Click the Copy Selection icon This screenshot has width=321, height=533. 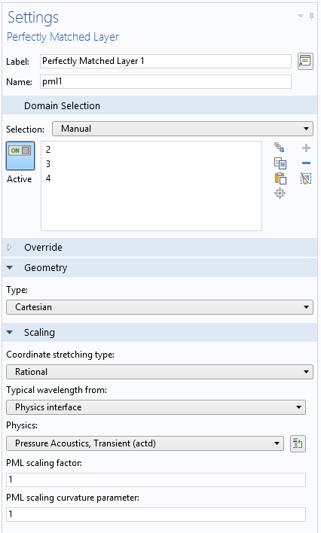tap(280, 163)
